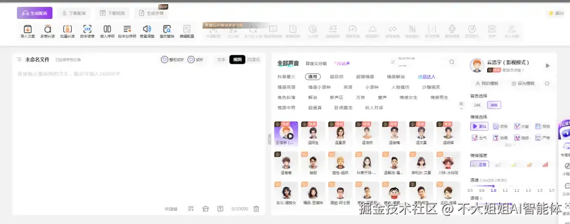Expand more emotions under emotion list

(510, 145)
